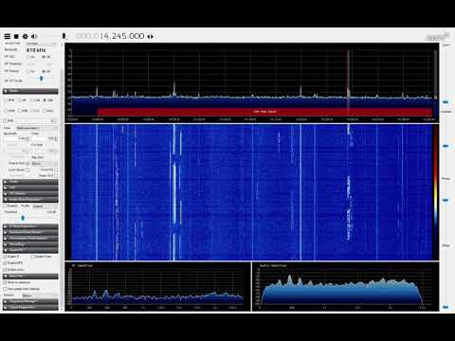This screenshot has height=341, width=455.
Task: Click the Offset slider handle
Action: pyautogui.click(x=446, y=307)
